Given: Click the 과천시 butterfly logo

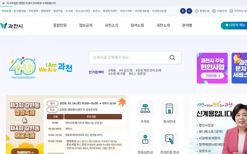Looking at the screenshot, I should (x=11, y=26).
